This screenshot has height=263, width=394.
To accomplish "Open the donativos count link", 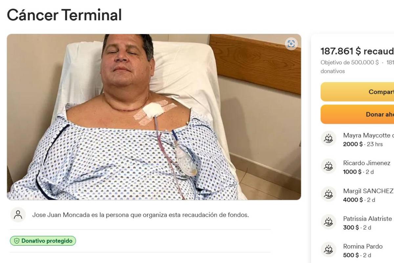I will pos(333,71).
